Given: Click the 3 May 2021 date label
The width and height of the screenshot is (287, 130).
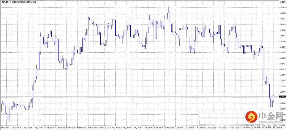Looking at the screenshot, I should [x=5, y=128].
